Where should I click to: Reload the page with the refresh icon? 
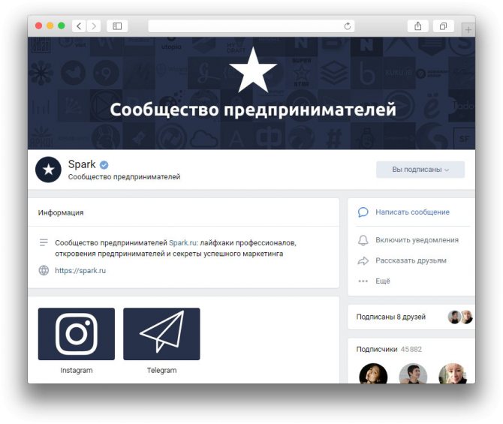click(347, 26)
